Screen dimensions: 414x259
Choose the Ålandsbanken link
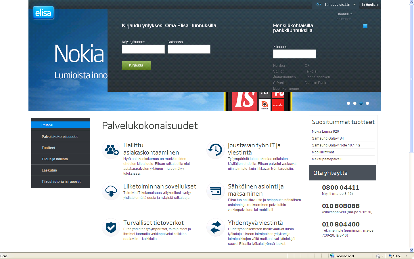click(284, 77)
